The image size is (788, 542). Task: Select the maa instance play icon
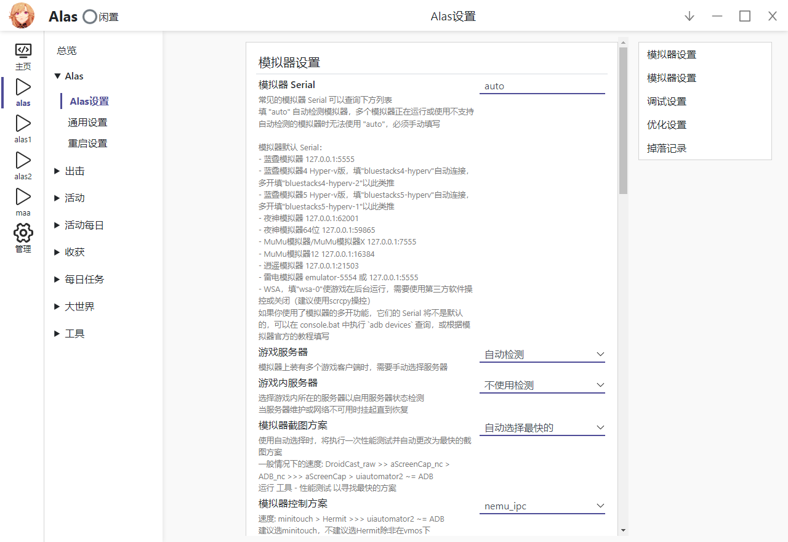click(x=23, y=196)
